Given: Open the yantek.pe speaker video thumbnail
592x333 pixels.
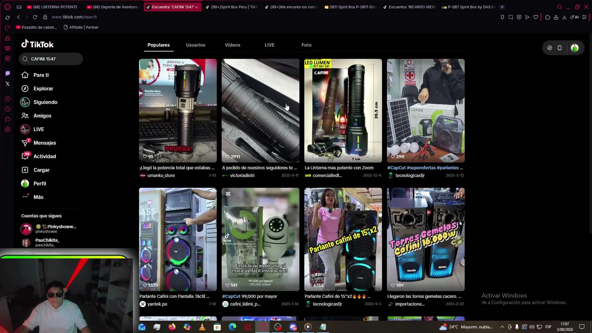Looking at the screenshot, I should (x=178, y=239).
